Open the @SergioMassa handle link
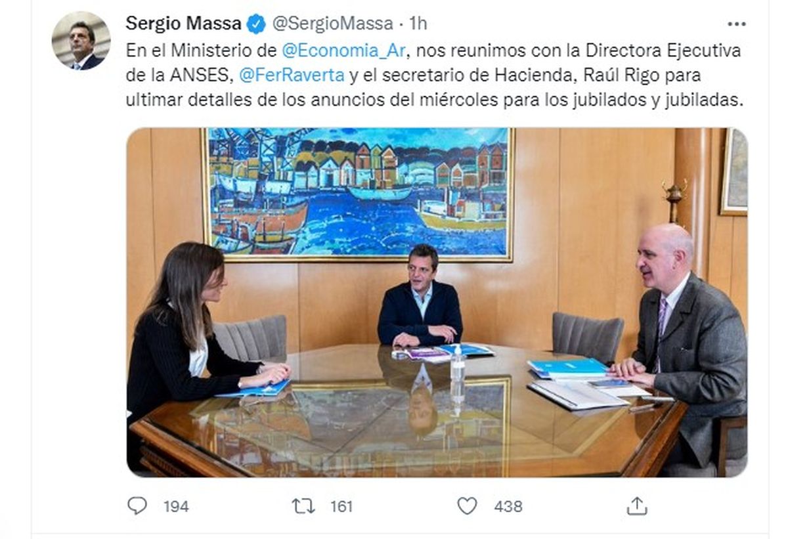The image size is (788, 539). point(332,24)
